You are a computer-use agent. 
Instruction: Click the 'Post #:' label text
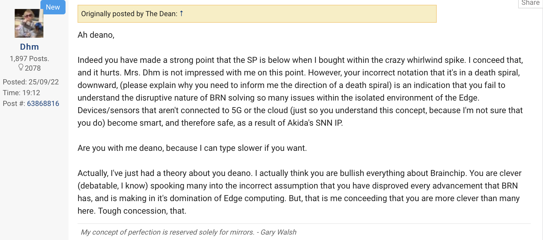point(14,104)
